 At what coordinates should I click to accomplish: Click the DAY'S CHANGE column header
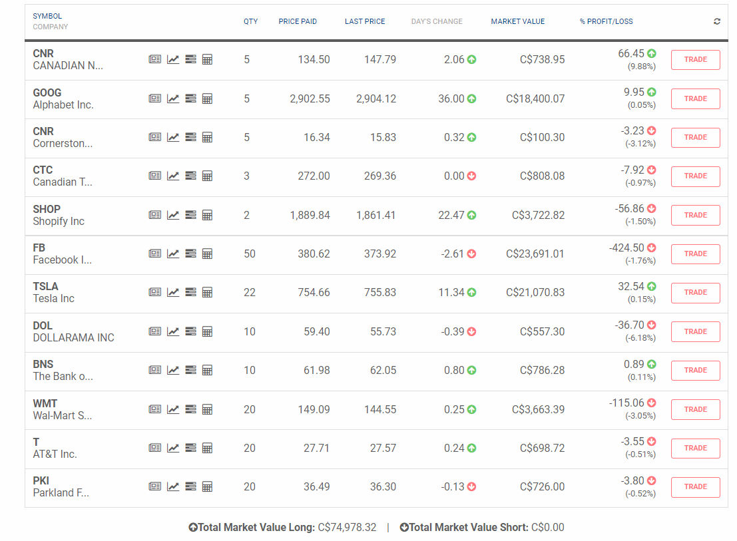click(x=437, y=21)
